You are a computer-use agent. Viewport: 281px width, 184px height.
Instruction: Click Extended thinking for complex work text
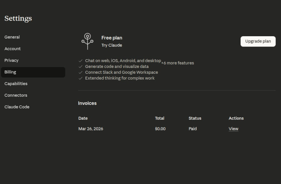pyautogui.click(x=120, y=78)
